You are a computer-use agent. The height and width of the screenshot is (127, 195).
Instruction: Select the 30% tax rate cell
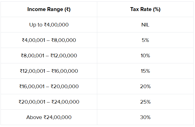pyautogui.click(x=145, y=117)
